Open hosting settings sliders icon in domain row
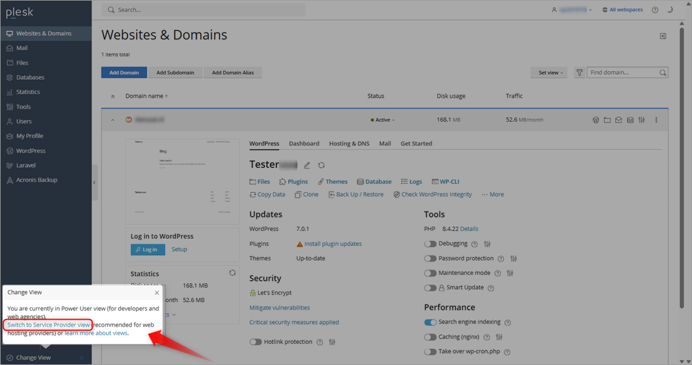 642,120
